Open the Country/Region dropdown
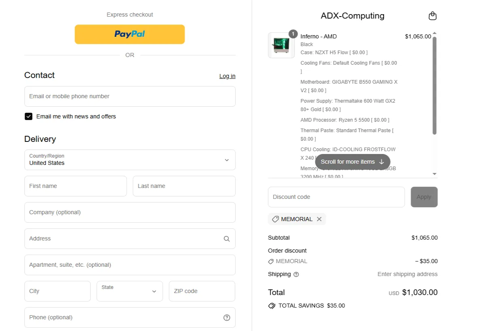This screenshot has height=331, width=486. pyautogui.click(x=130, y=160)
